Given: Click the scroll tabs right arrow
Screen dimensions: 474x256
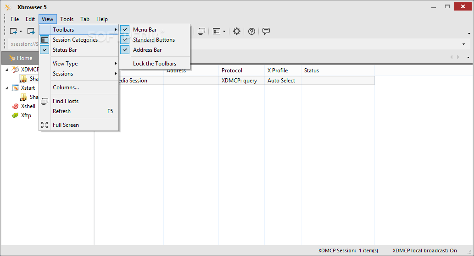Looking at the screenshot, I should click(458, 57).
